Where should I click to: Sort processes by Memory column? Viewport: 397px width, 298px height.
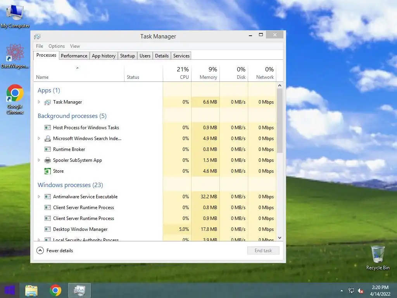click(205, 73)
